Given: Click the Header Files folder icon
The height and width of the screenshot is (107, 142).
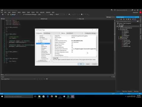Looking at the screenshot, I should [121, 29].
